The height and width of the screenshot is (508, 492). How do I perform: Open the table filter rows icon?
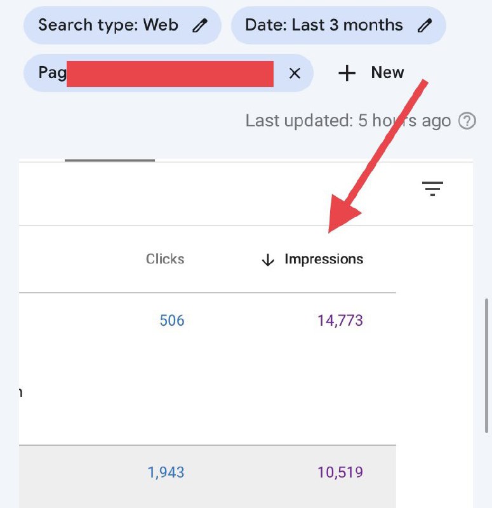432,189
